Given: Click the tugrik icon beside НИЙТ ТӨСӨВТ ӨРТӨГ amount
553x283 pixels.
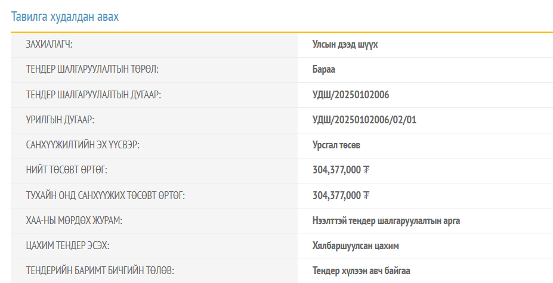Looking at the screenshot, I should (x=366, y=170).
